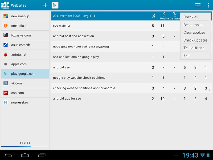
Task: Select the 'android app for seo' keyword
Action: click(131, 98)
